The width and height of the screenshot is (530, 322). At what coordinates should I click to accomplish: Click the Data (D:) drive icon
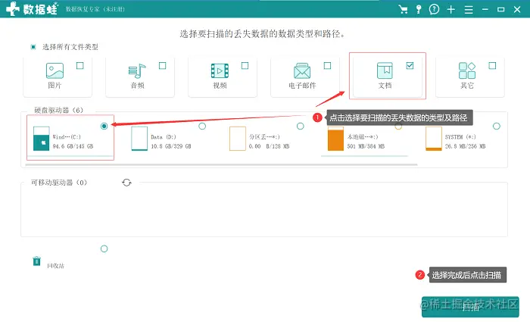pyautogui.click(x=139, y=139)
